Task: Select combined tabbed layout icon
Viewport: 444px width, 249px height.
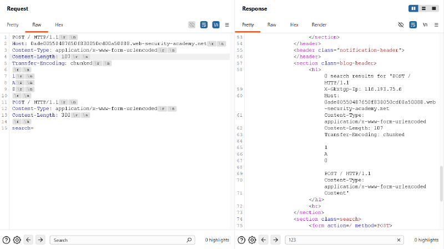Action: (434, 8)
